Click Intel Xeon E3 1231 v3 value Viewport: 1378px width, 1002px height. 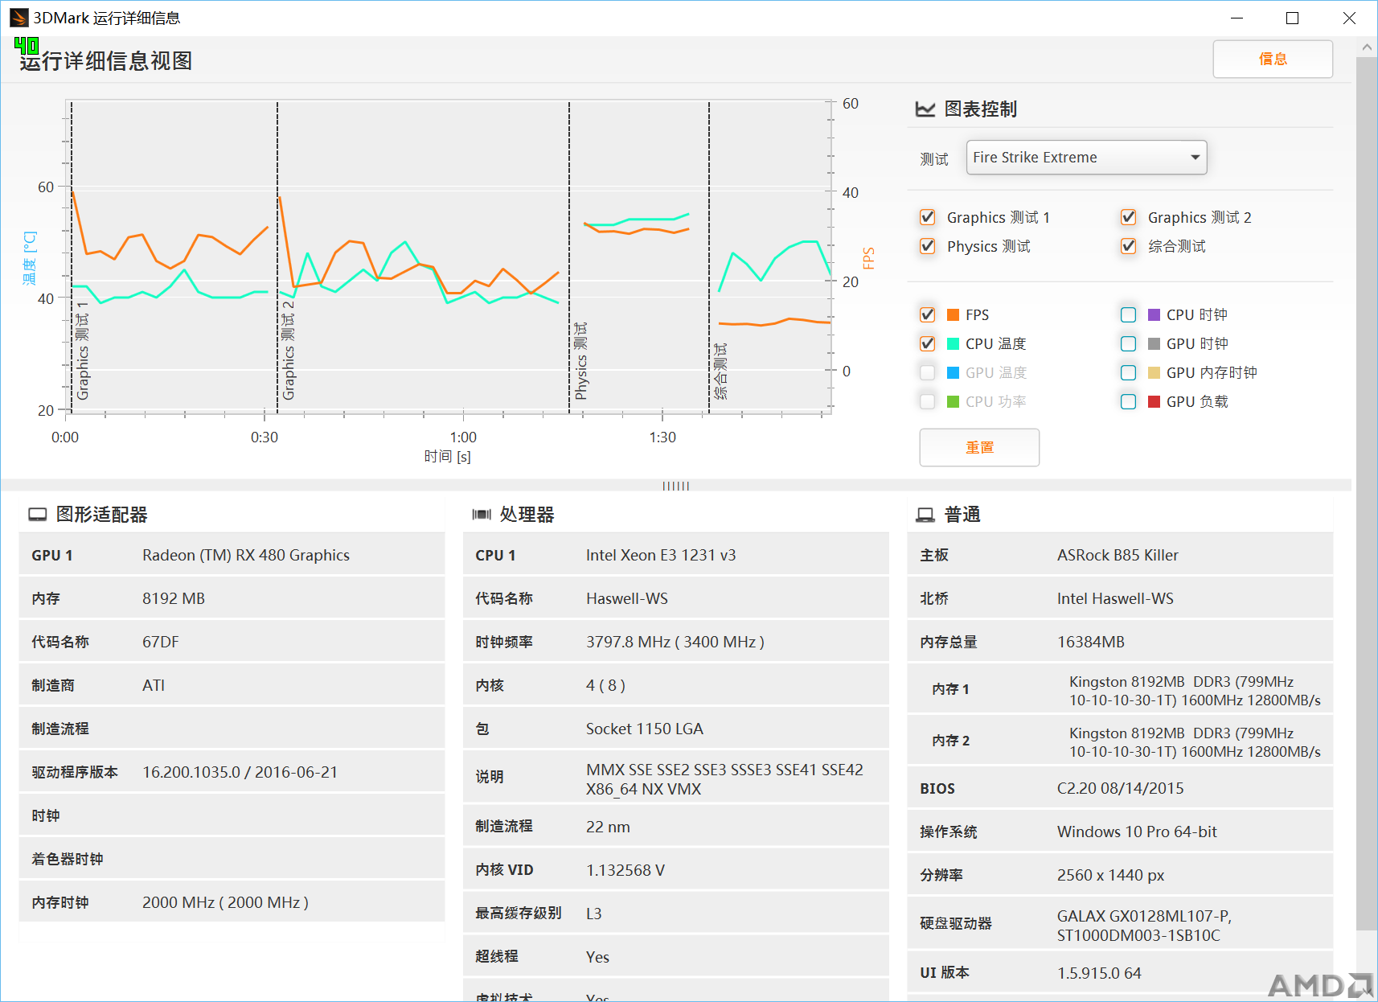[x=661, y=556]
